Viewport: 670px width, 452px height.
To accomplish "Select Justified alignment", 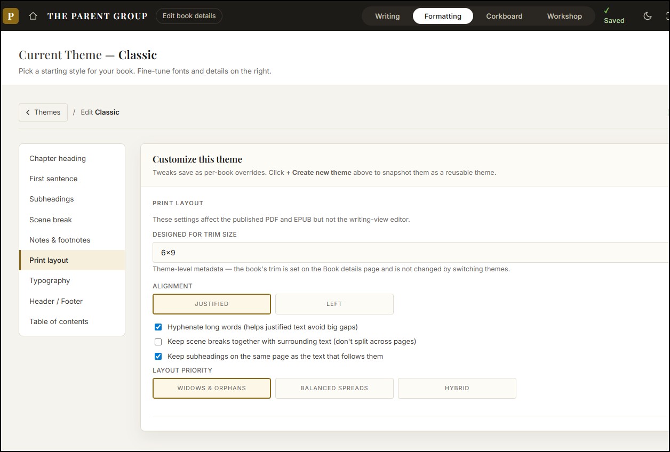I will click(212, 304).
